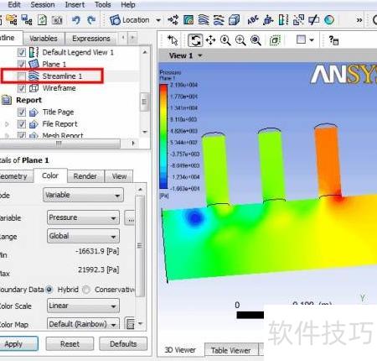Click the Redo arrow icon

click(91, 20)
